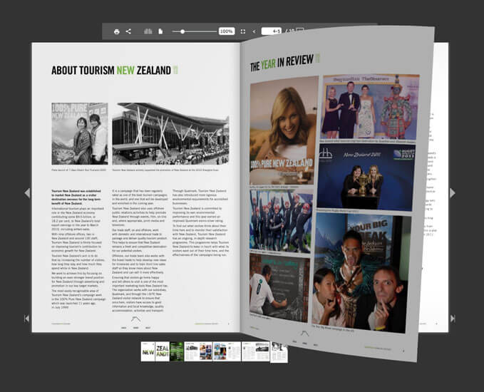Image resolution: width=484 pixels, height=392 pixels.
Task: Adjust the zoom slider handle
Action: coord(184,31)
